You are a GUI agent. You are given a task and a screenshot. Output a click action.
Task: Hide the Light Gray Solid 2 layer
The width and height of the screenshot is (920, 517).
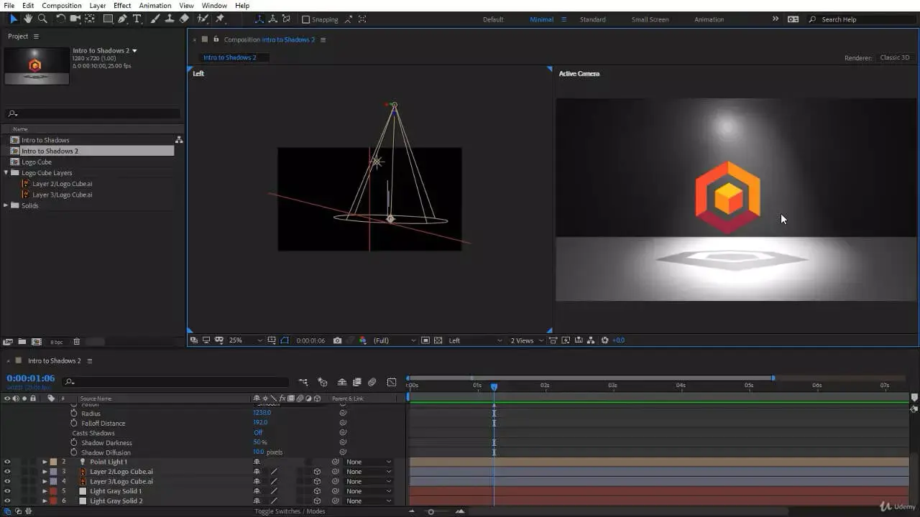(7, 500)
